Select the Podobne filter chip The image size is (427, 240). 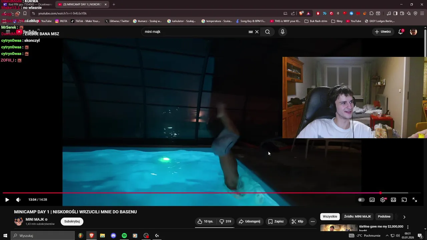click(384, 217)
